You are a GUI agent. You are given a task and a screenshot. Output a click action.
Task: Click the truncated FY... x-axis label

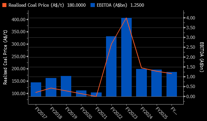point(174,111)
